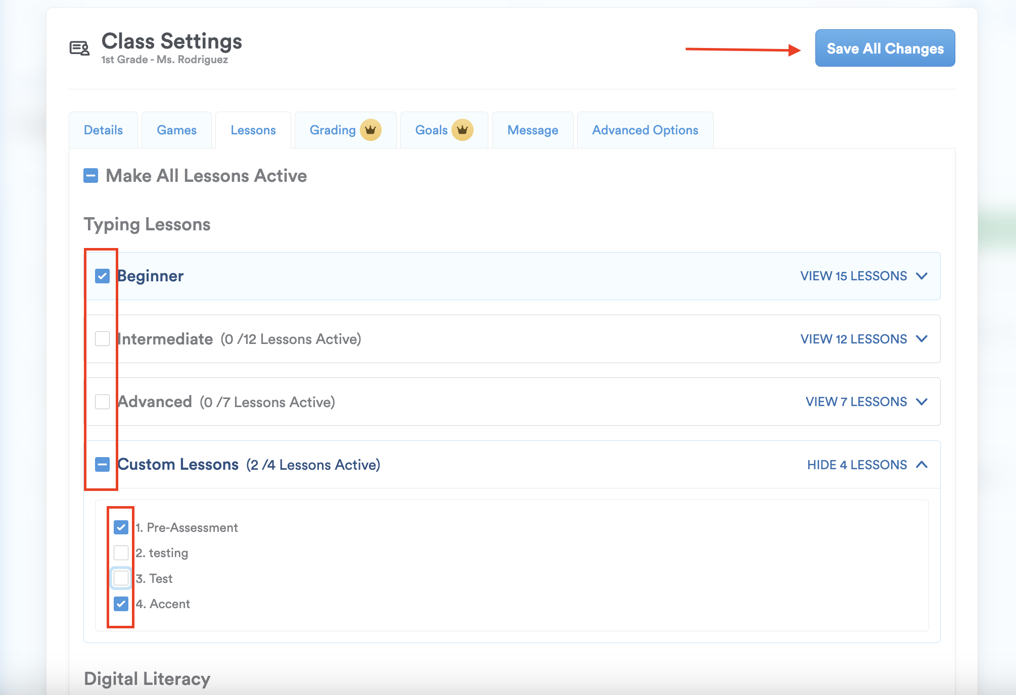
Task: Expand View 15 Lessons for Beginner
Action: (x=853, y=276)
